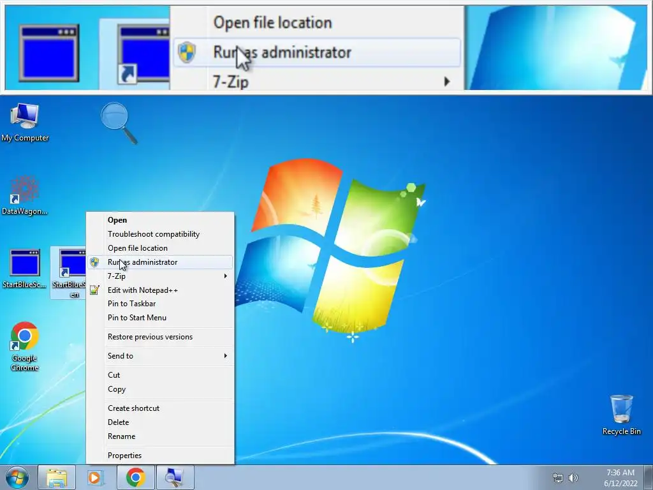Select the highlighted StartBlueScreen shortcut icon

[69, 273]
